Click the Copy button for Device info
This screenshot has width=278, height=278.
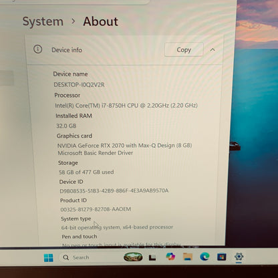pos(184,49)
